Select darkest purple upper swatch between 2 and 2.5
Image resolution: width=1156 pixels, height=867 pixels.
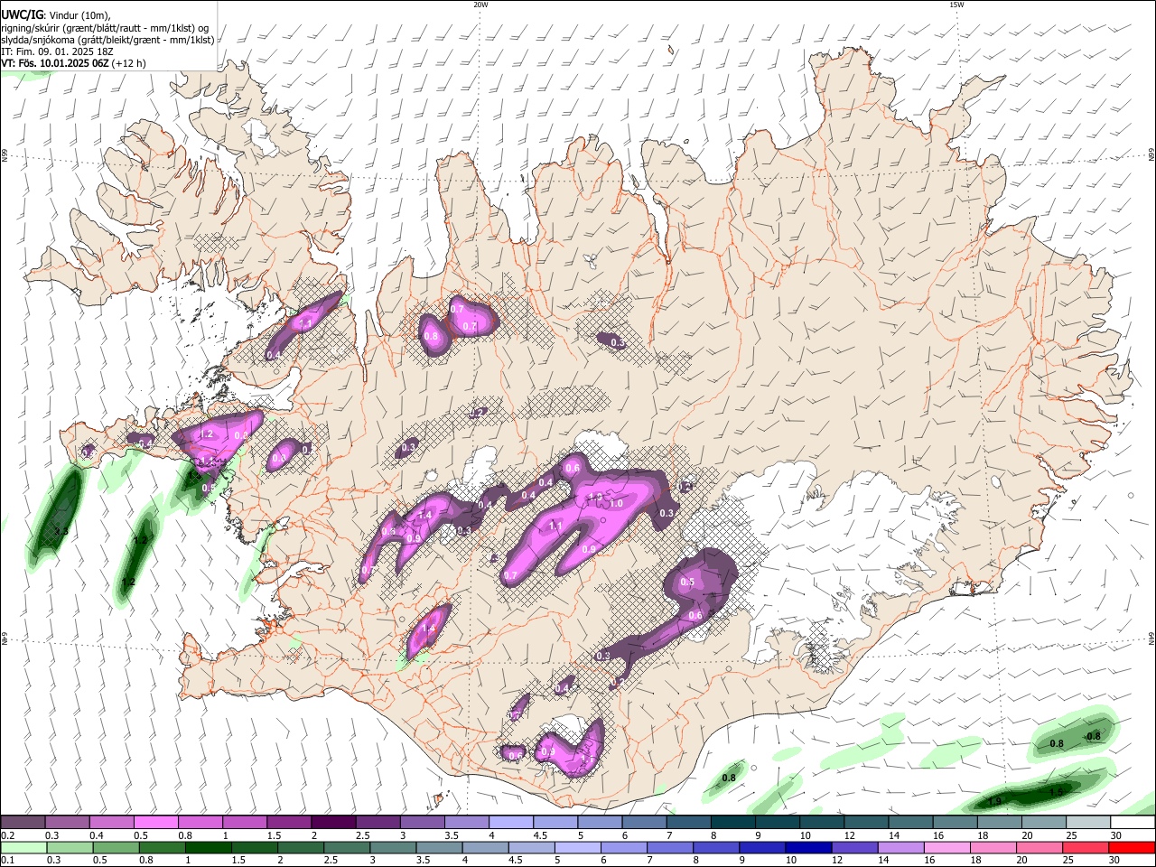coord(333,822)
